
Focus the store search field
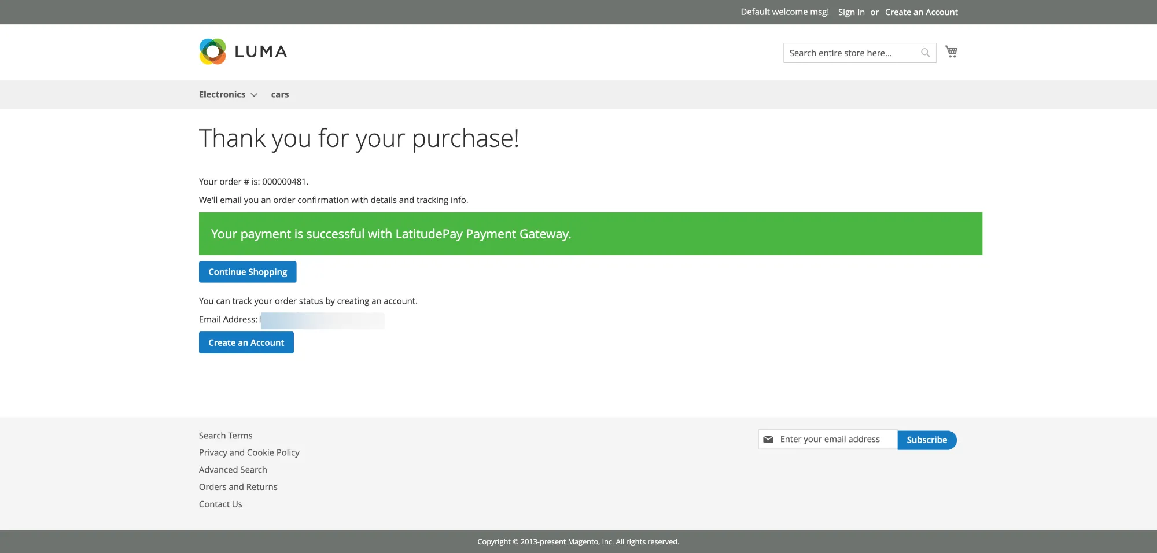coord(860,53)
